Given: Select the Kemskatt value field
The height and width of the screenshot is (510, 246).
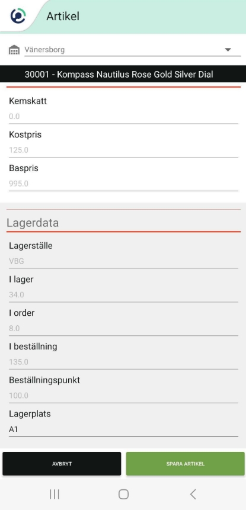Looking at the screenshot, I should point(123,117).
